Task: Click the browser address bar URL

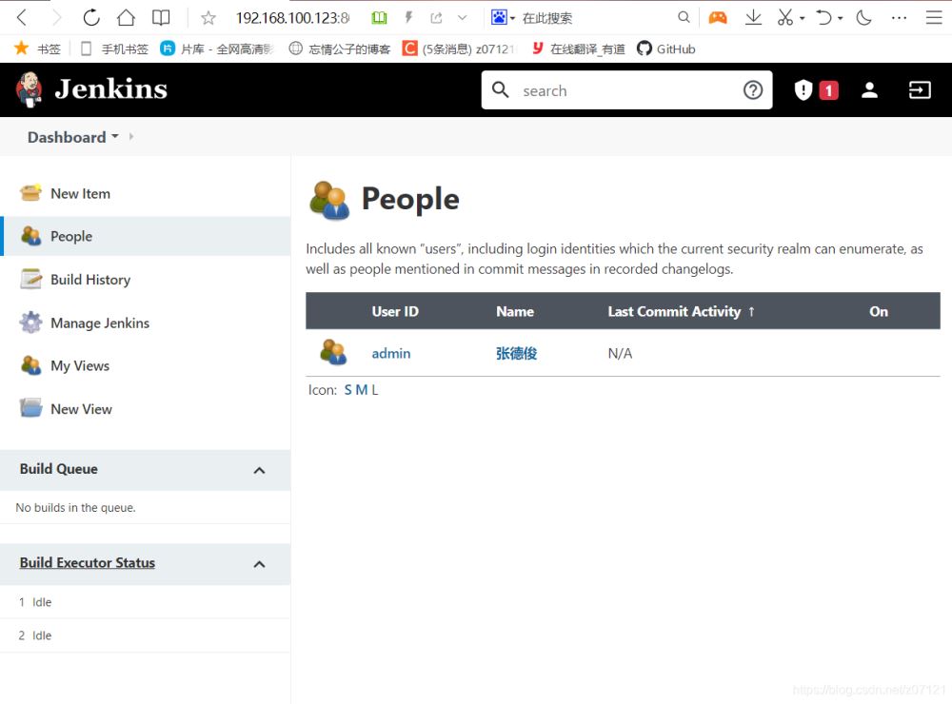Action: (x=292, y=18)
